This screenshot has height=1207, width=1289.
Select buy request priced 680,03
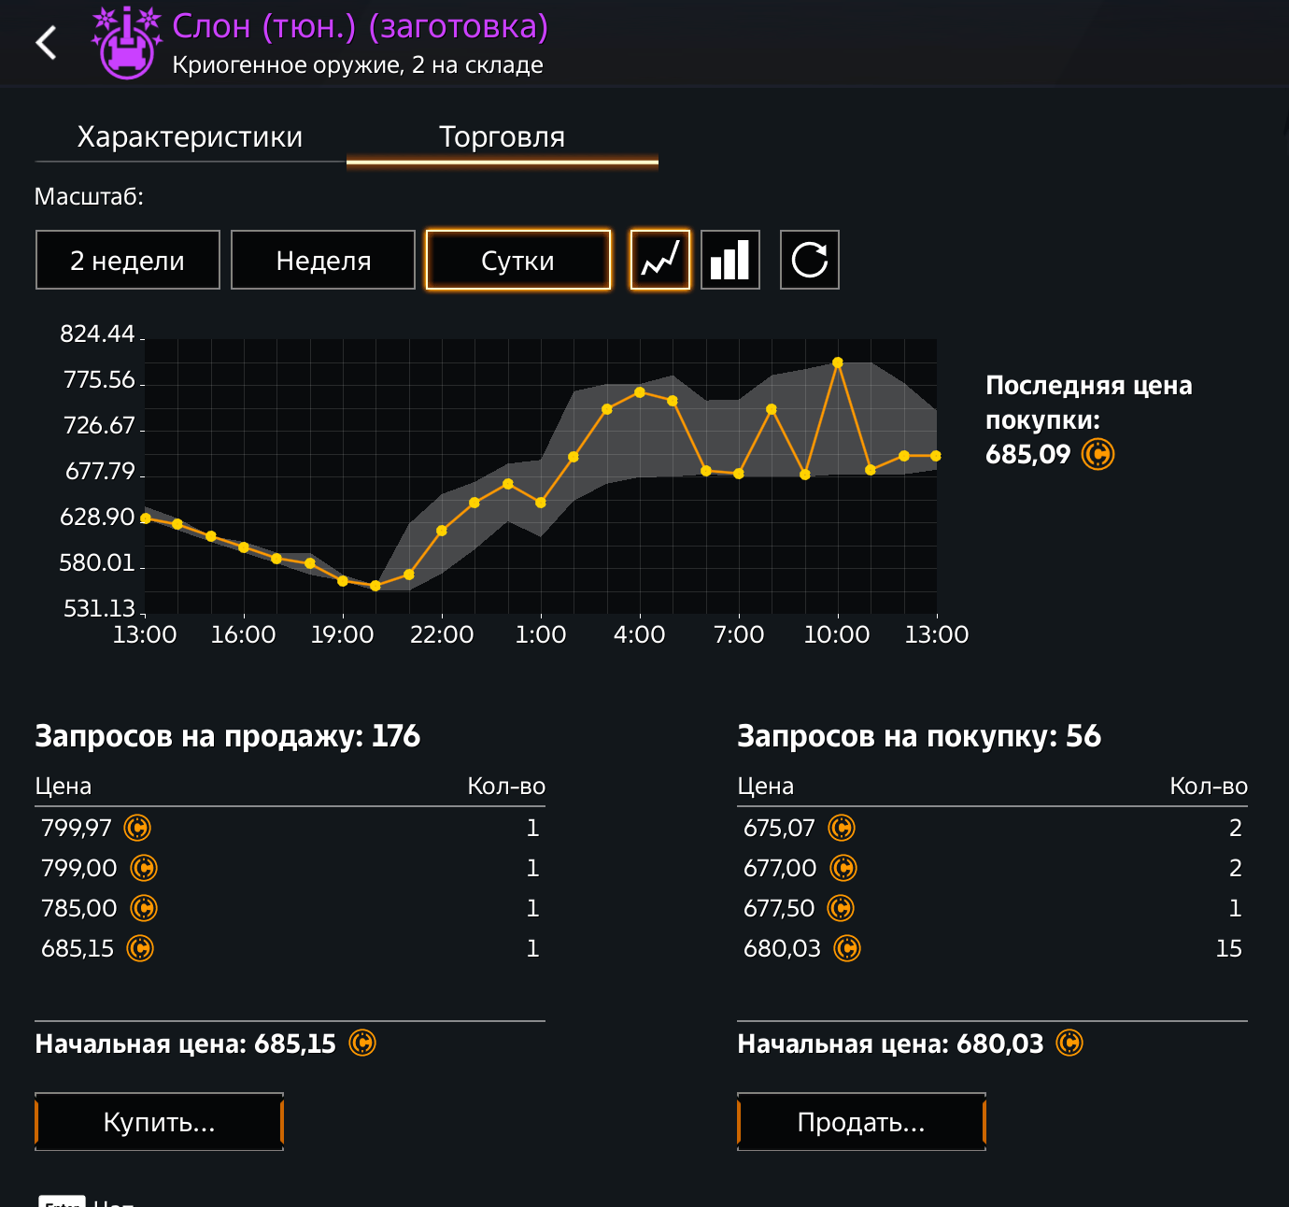coord(992,948)
